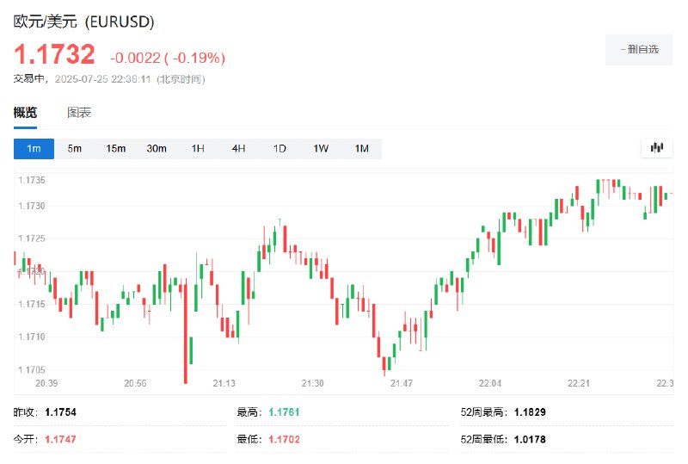Select the 4H timeframe
This screenshot has width=688, height=464.
coord(239,149)
